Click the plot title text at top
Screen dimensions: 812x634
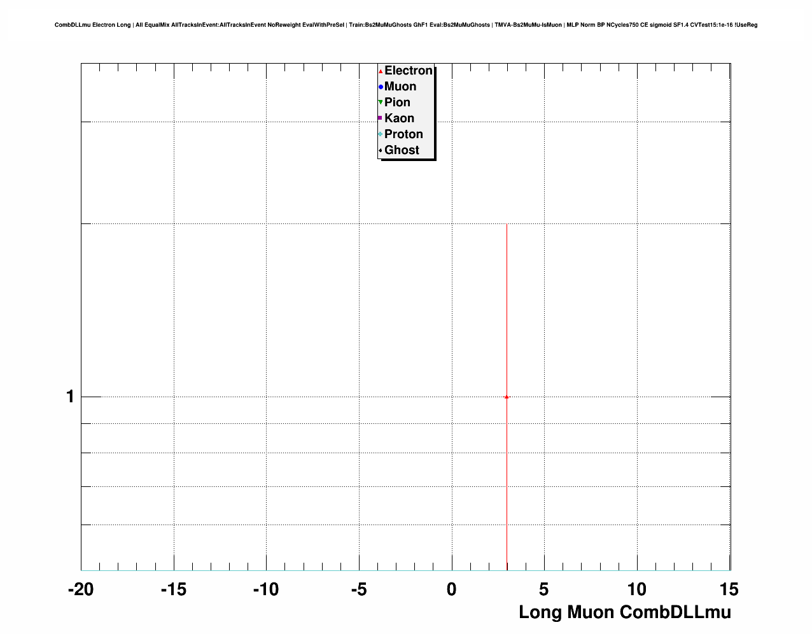click(406, 25)
